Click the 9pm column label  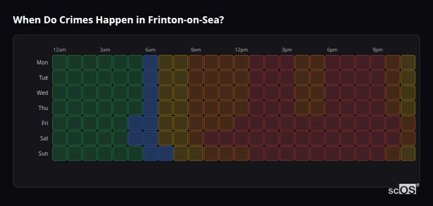(378, 50)
